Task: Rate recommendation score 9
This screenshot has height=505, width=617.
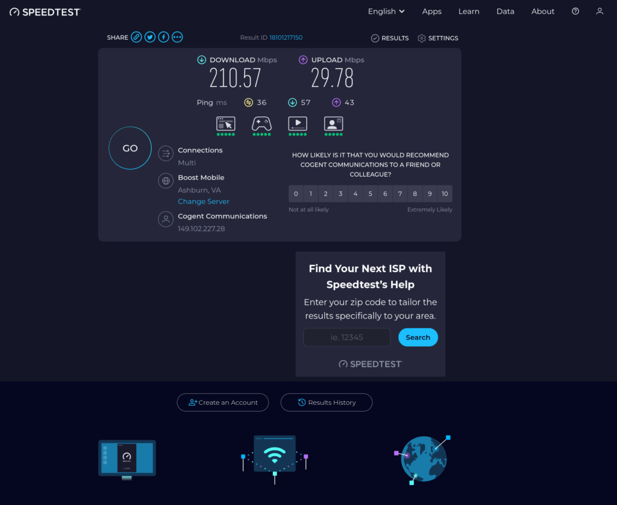Action: tap(430, 194)
